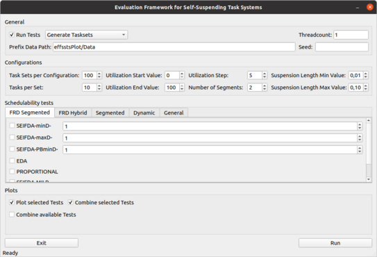Image resolution: width=377 pixels, height=257 pixels.
Task: Click scroll down arrow in test list
Action: [x=369, y=179]
